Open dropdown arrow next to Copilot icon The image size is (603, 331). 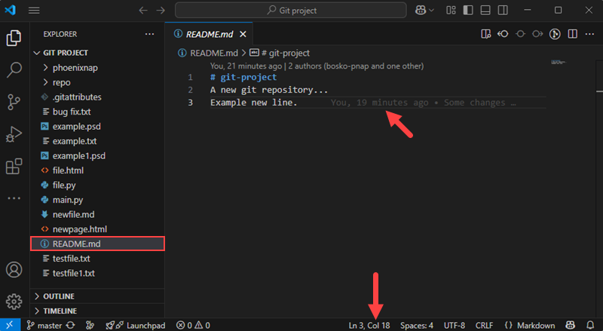[431, 11]
